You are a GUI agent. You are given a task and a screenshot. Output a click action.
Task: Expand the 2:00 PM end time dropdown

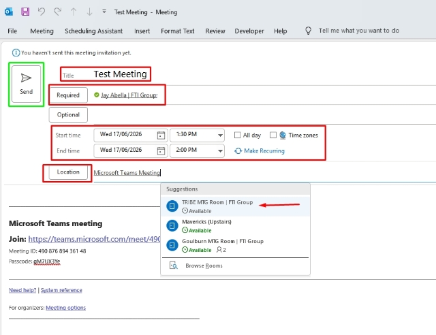click(220, 151)
